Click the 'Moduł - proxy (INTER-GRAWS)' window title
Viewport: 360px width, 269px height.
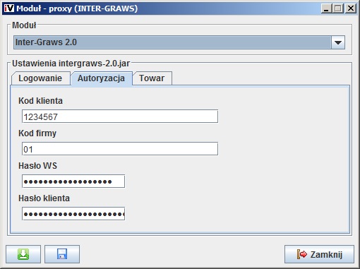click(x=77, y=8)
